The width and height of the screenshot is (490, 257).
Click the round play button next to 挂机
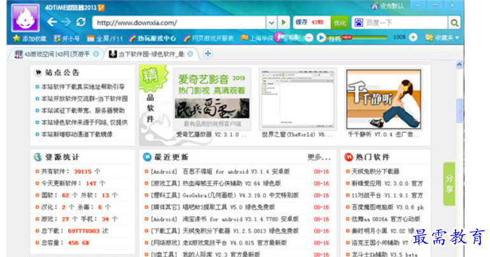pyautogui.click(x=321, y=38)
